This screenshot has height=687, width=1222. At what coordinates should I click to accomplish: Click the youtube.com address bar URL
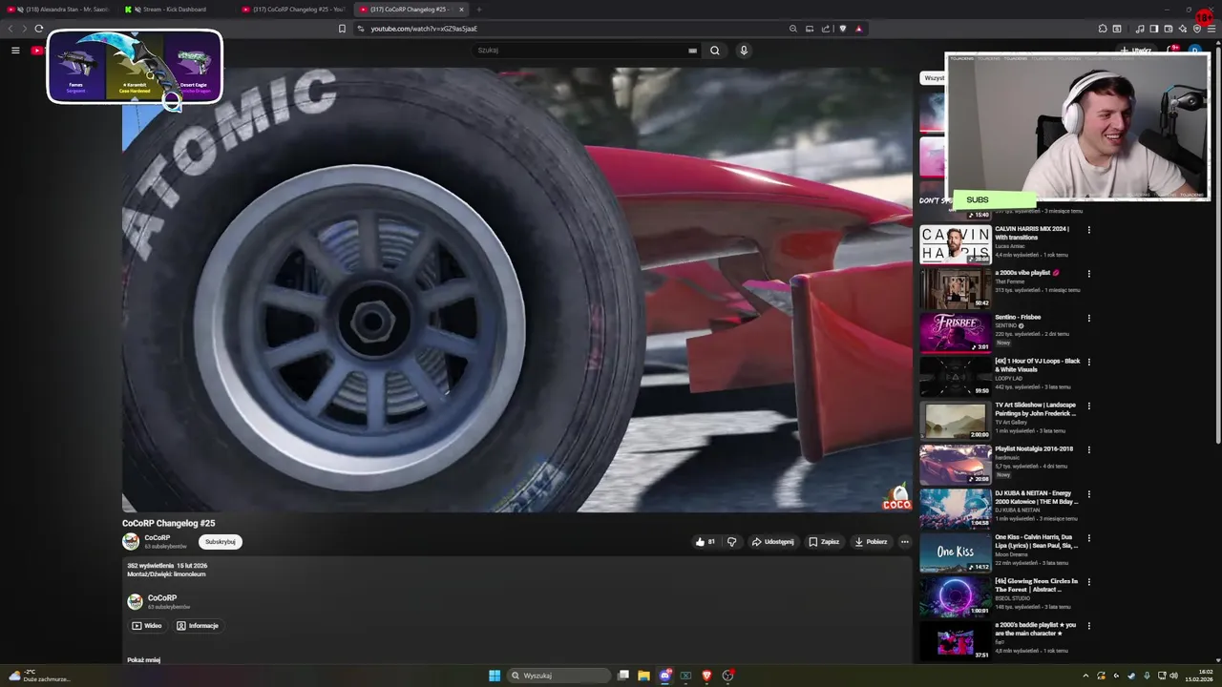pos(424,29)
